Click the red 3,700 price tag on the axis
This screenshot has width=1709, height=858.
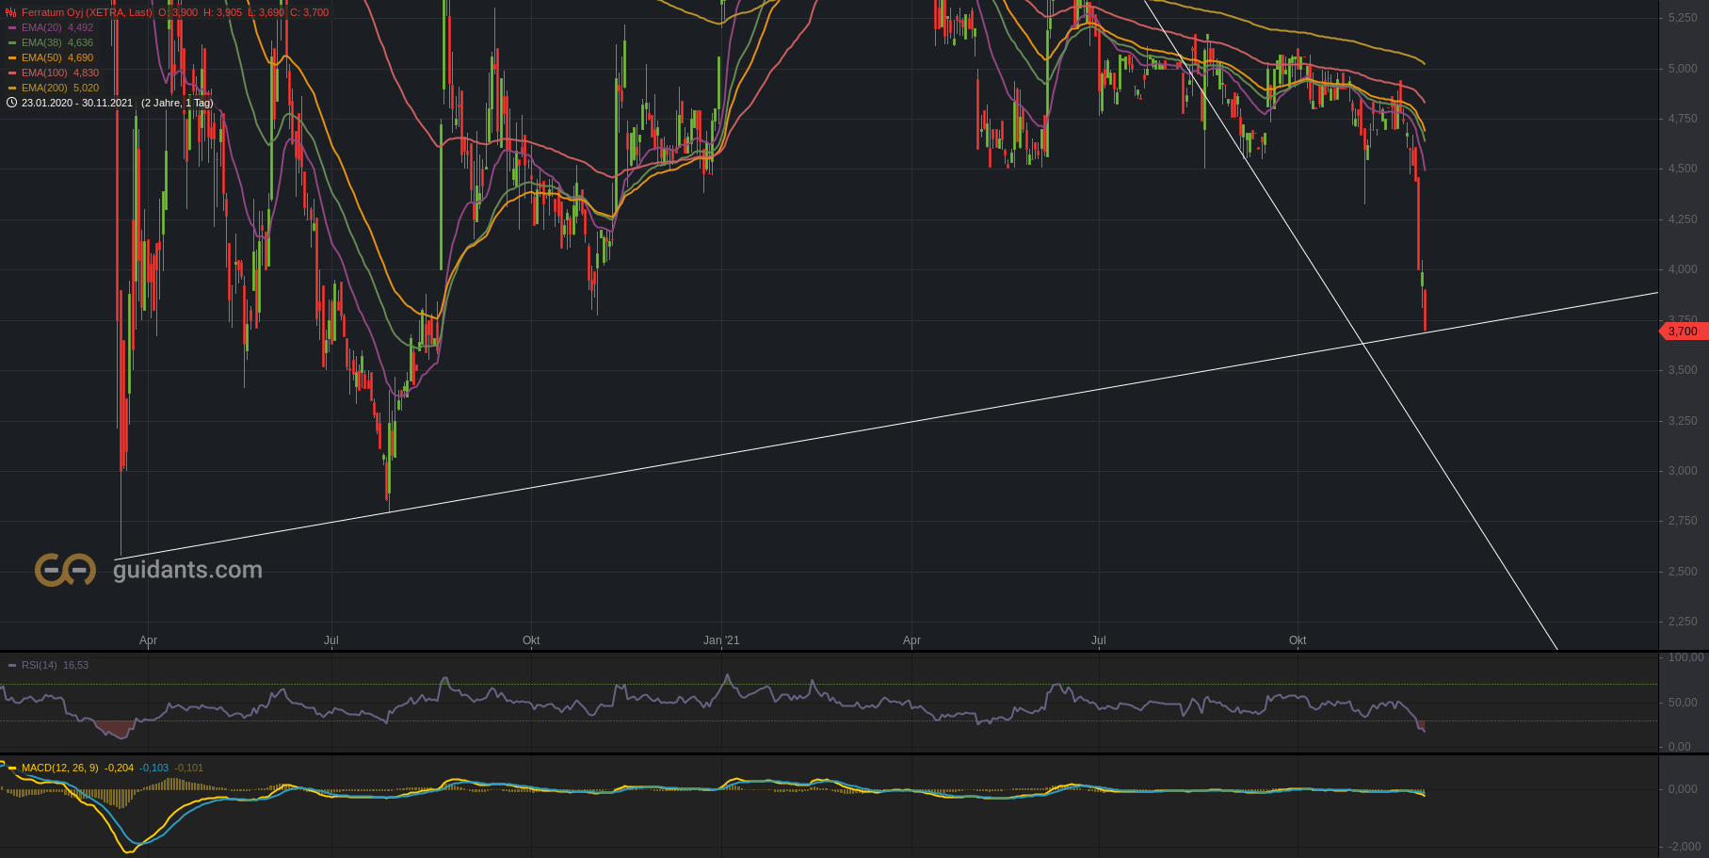point(1685,332)
